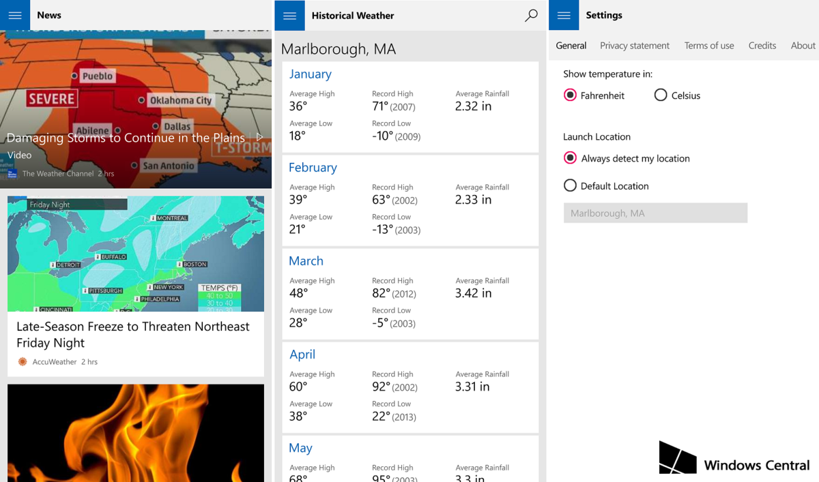
Task: Click April record low 22° (2013)
Action: [x=394, y=417]
